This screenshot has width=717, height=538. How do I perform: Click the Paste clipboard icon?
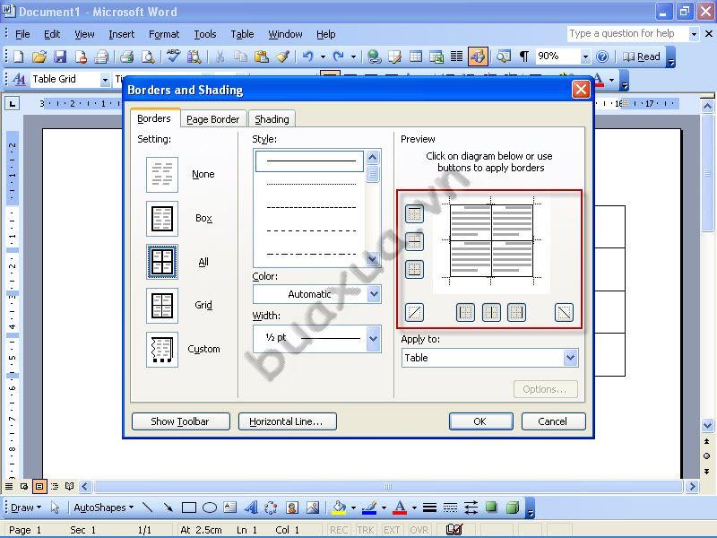coord(261,56)
